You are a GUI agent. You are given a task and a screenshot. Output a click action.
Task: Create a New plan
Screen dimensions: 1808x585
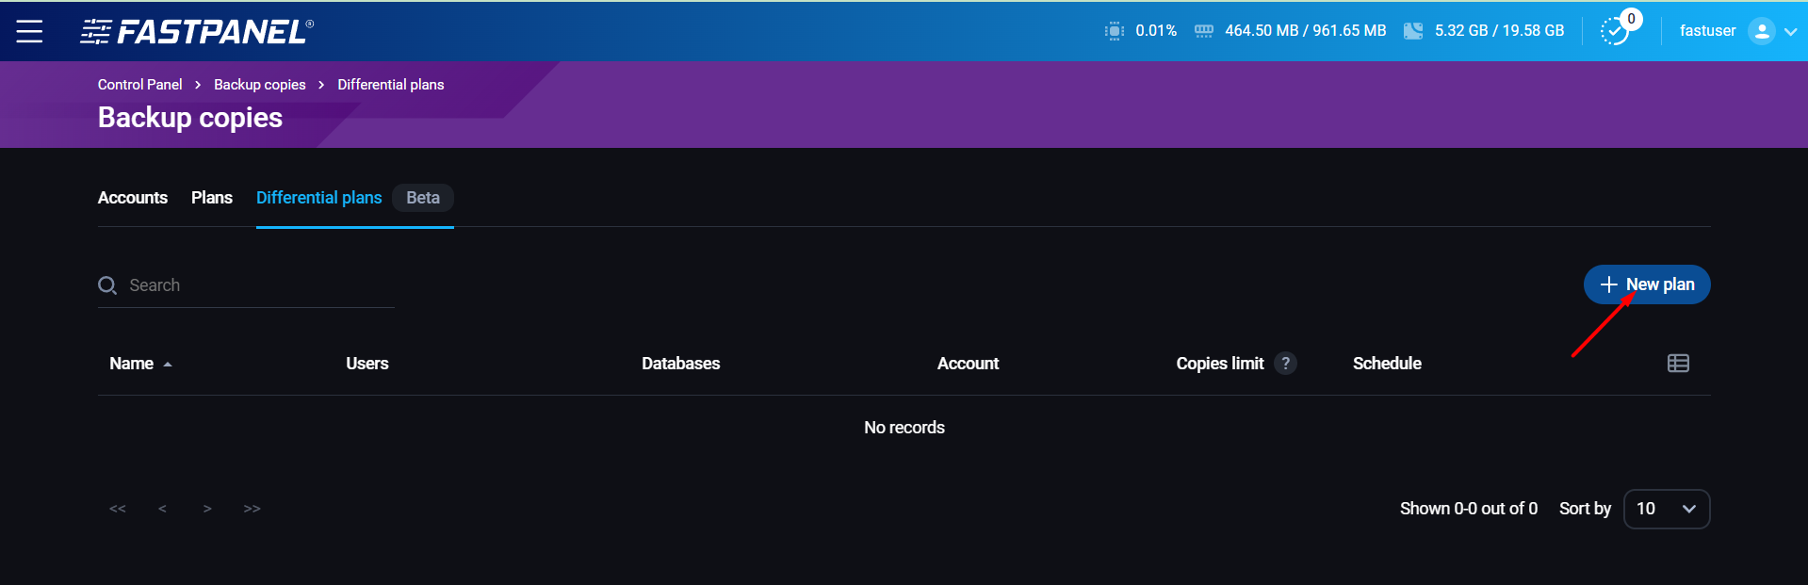pos(1646,284)
